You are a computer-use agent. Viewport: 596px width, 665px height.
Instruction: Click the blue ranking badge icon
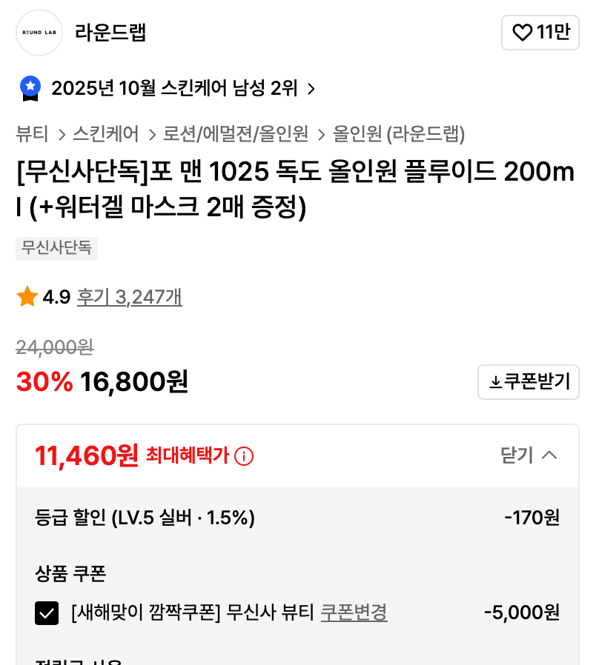(30, 88)
